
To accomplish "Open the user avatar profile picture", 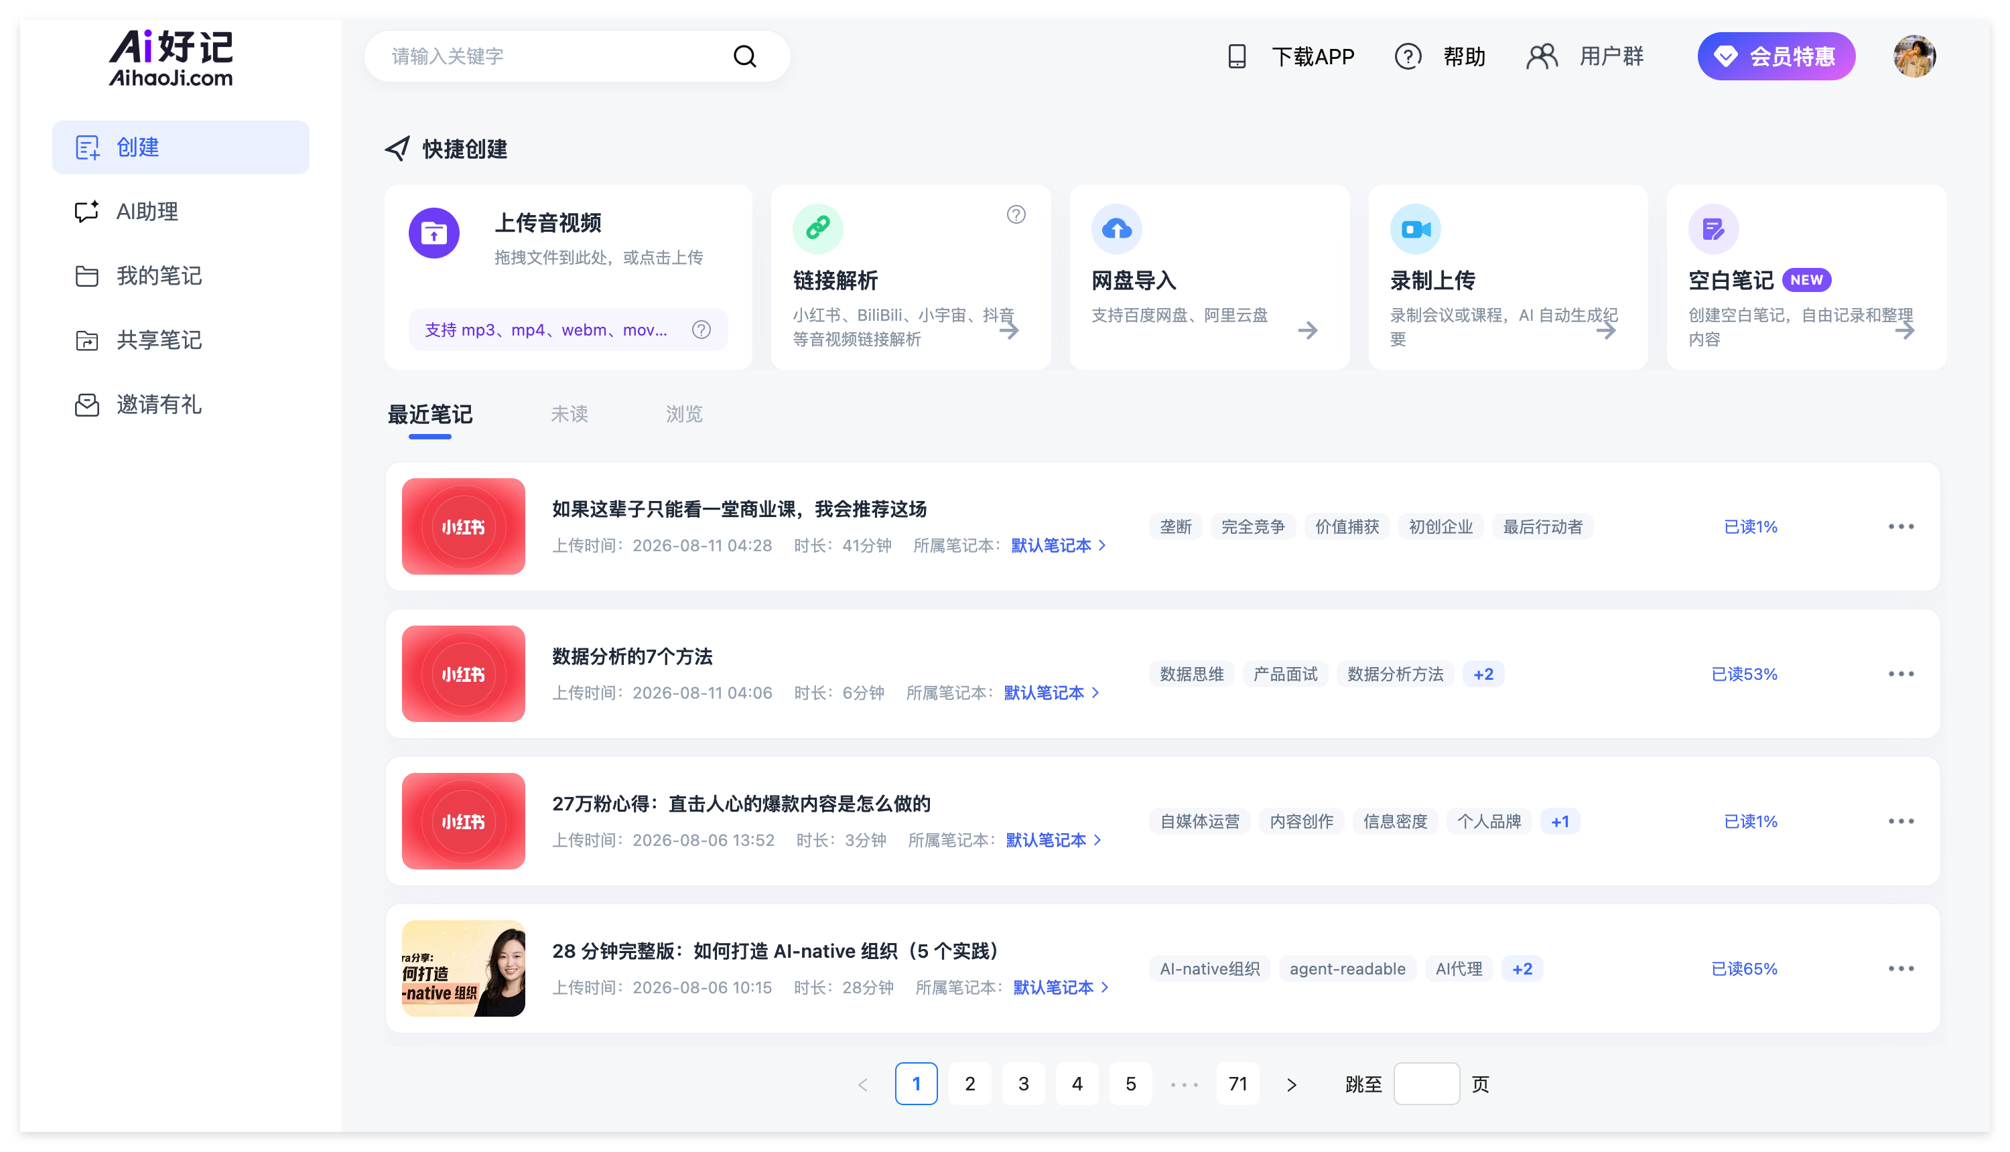I will (x=1914, y=56).
